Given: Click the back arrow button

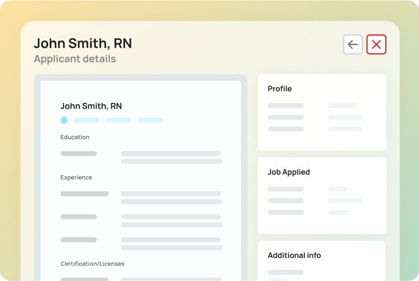Looking at the screenshot, I should tap(353, 45).
